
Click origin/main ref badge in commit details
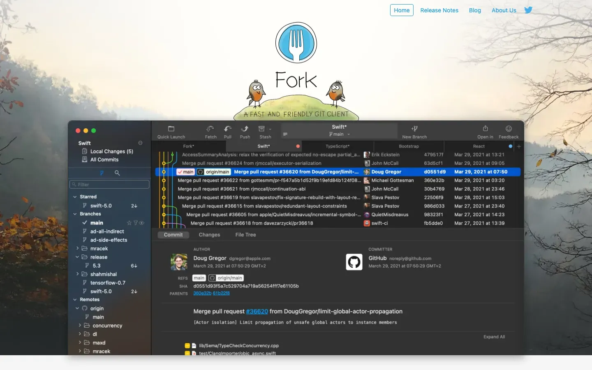point(226,278)
